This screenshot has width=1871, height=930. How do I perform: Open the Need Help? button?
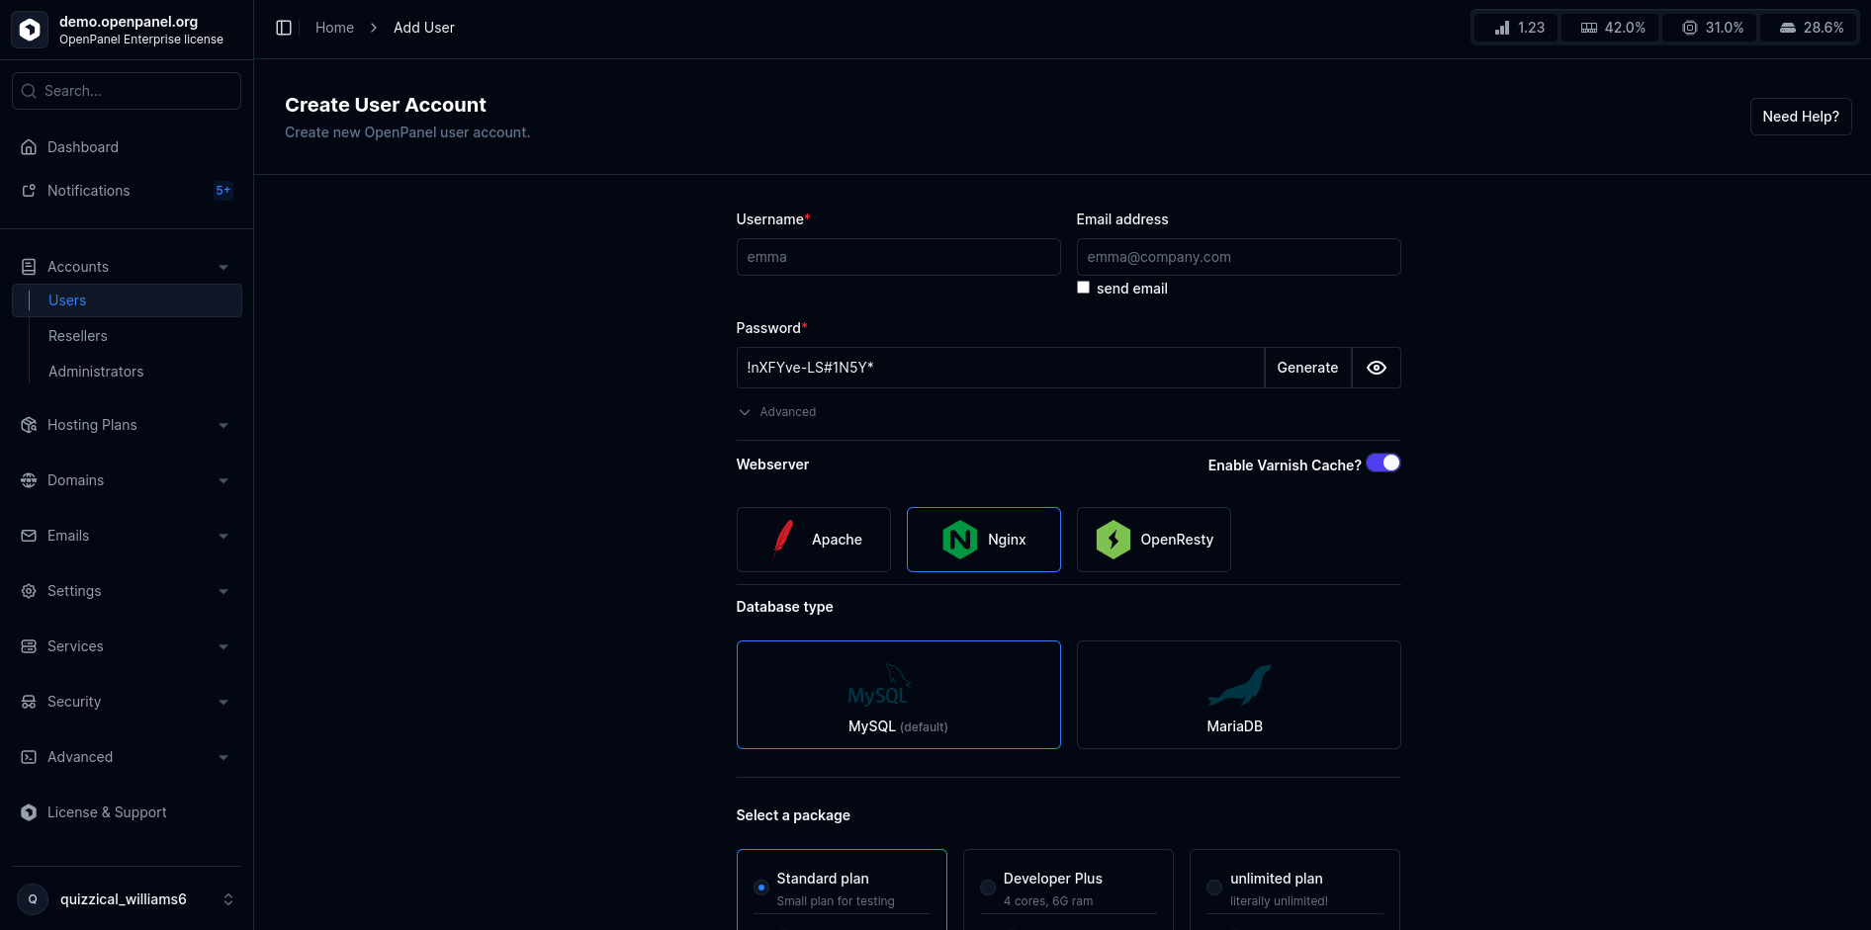click(x=1800, y=117)
